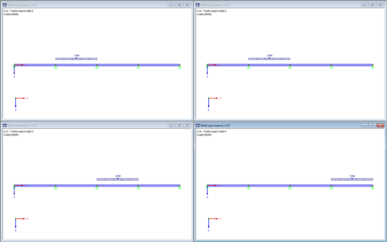Select the fourth support from left in beam3 window
387x242 pixels.
click(x=139, y=187)
